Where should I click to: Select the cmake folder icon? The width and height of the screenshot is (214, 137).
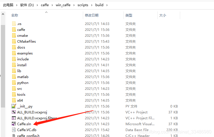click(14, 35)
